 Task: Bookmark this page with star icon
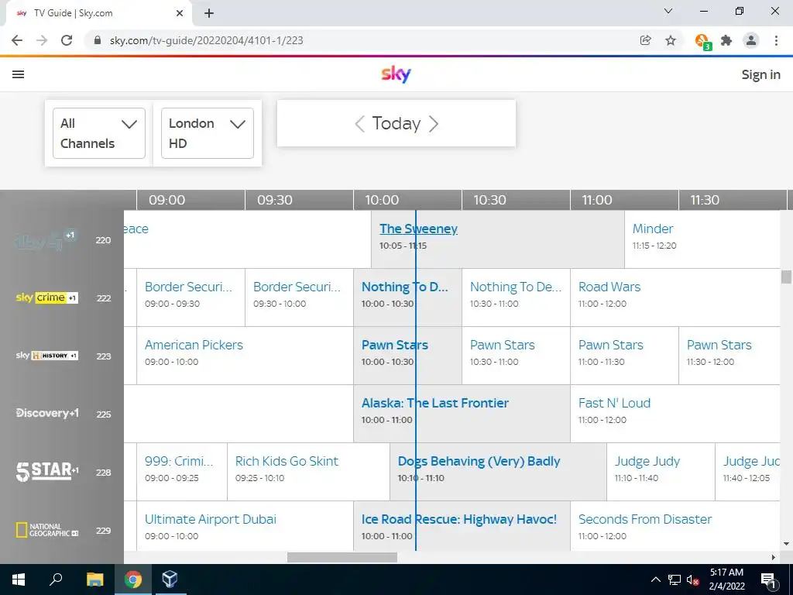671,40
